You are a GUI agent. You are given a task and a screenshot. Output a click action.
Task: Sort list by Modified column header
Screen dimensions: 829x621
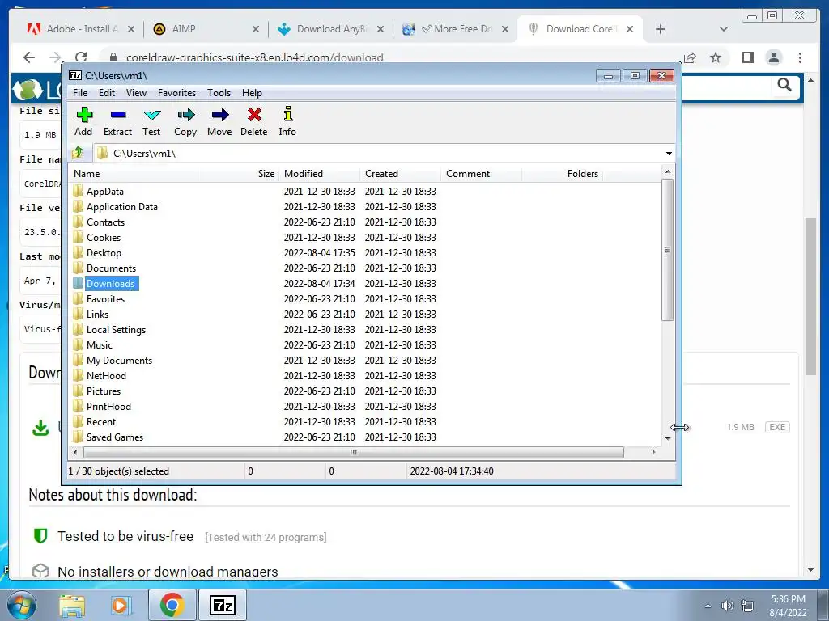pyautogui.click(x=319, y=174)
